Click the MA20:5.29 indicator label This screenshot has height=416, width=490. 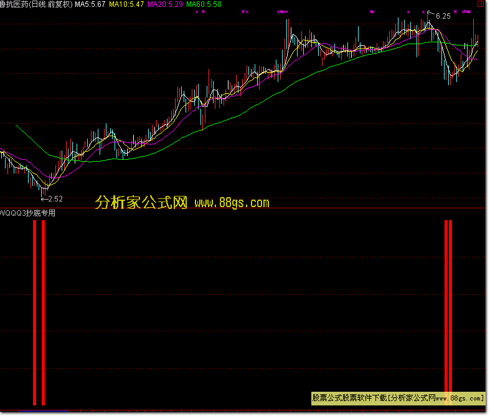pyautogui.click(x=165, y=4)
